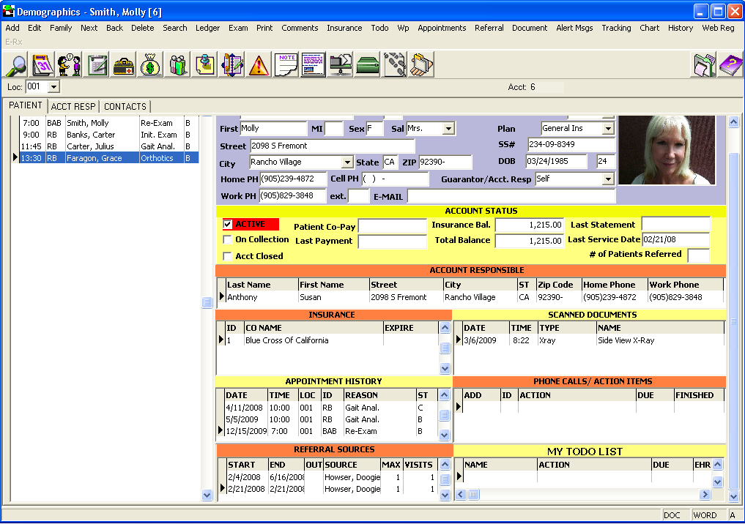Click the Demographics title bar application icon
The image size is (745, 524).
pyautogui.click(x=9, y=12)
